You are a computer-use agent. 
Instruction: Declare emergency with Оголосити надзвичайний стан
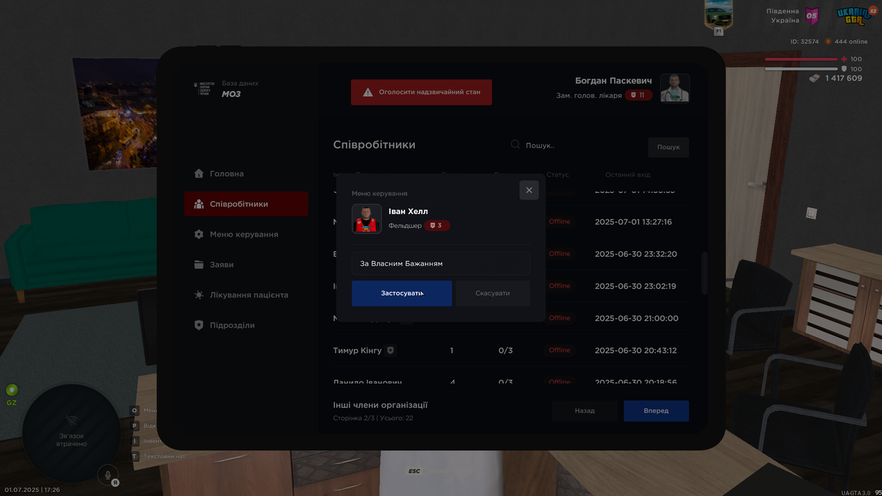tap(421, 92)
